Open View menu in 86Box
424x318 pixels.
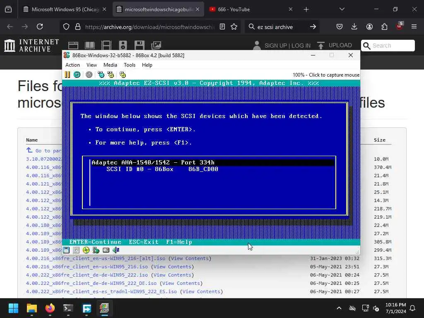coord(92,65)
